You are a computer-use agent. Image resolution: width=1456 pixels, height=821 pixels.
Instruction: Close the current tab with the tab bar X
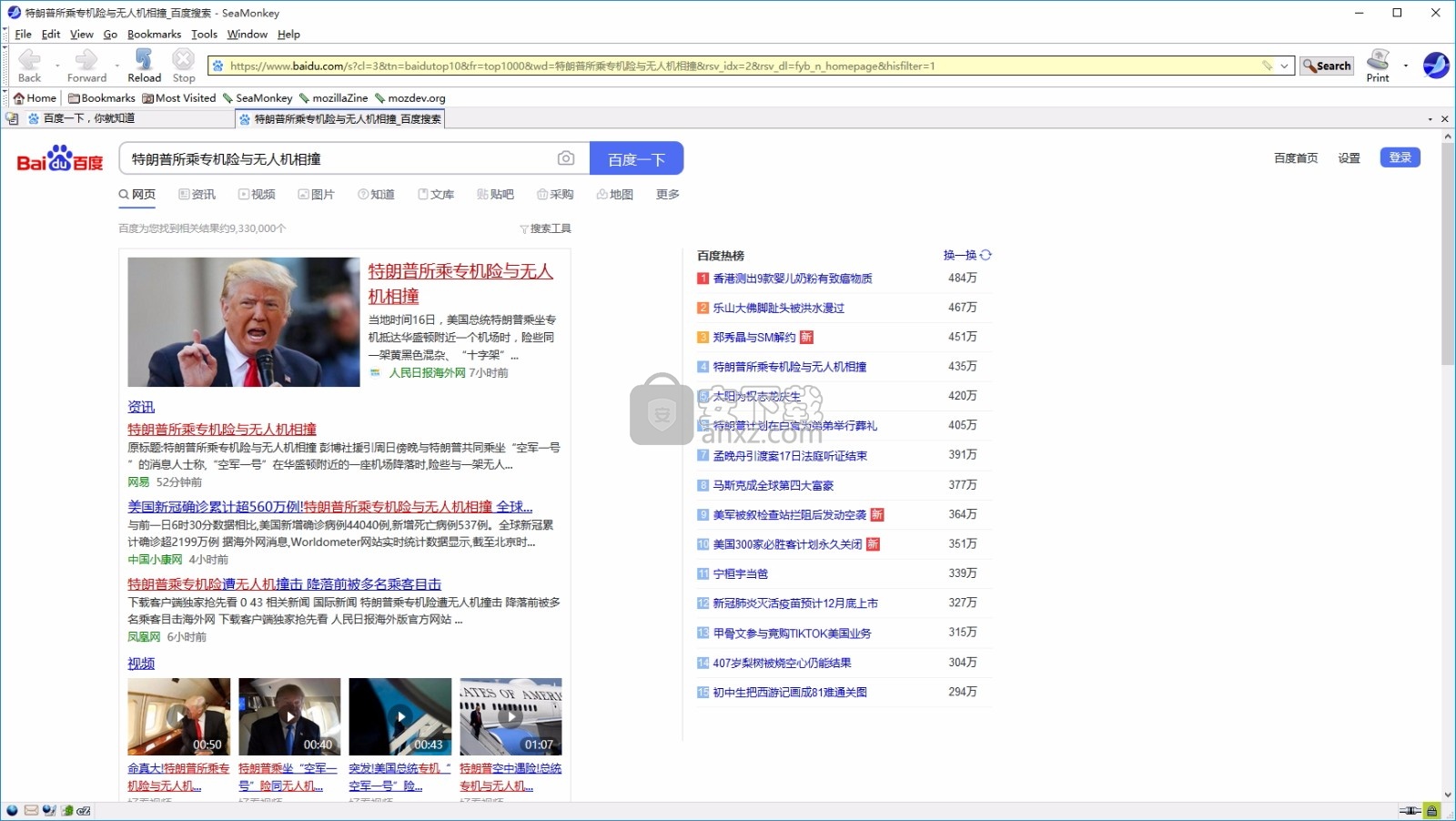coord(1444,119)
